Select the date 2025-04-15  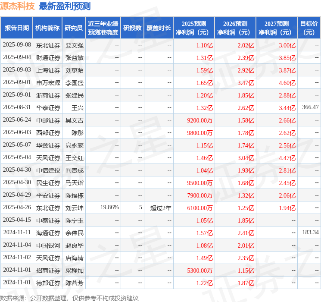click(x=17, y=220)
